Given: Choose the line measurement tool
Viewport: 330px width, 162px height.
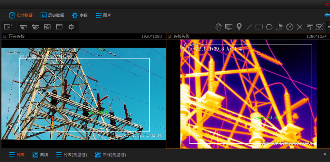Looking at the screenshot, I should (x=249, y=27).
